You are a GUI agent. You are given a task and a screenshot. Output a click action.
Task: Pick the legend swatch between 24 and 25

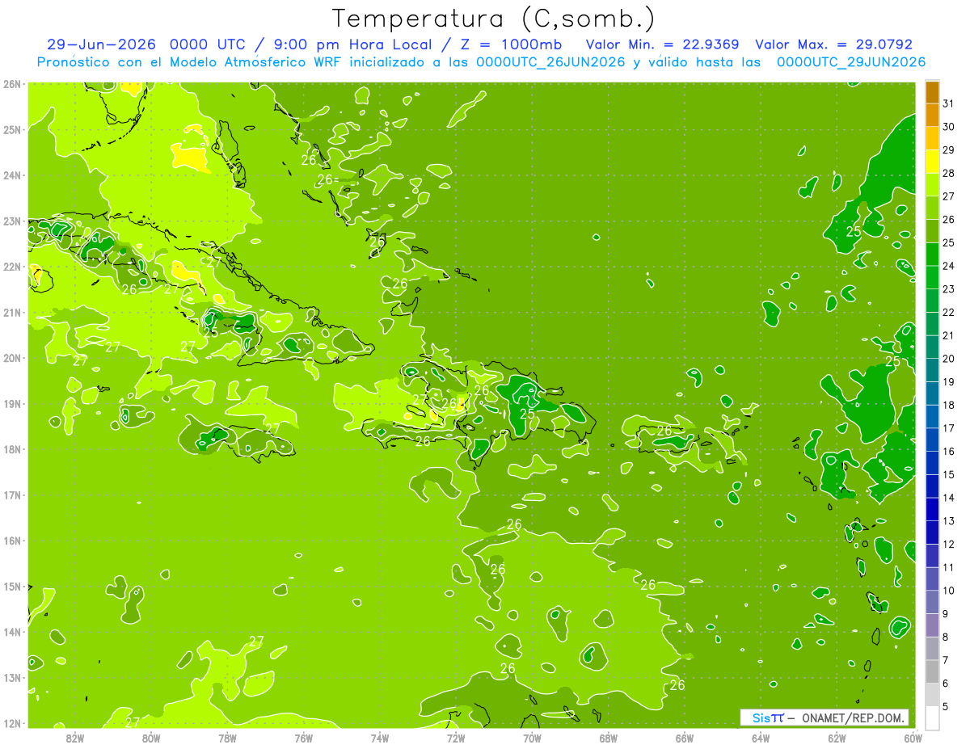[932, 254]
